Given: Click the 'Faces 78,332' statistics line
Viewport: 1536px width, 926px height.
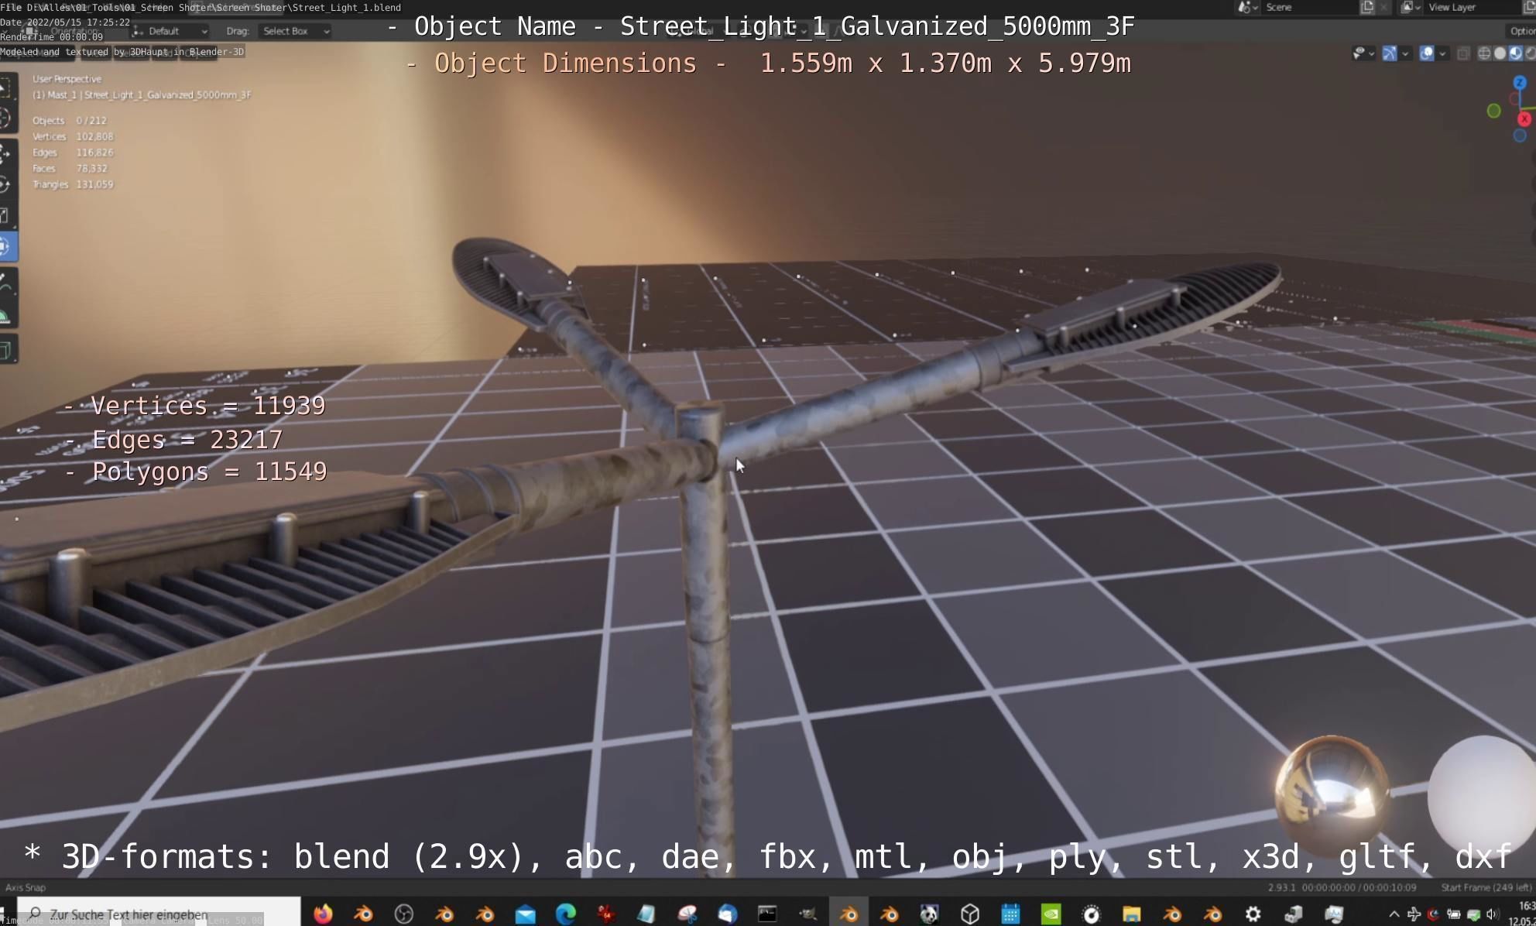Looking at the screenshot, I should pos(70,168).
